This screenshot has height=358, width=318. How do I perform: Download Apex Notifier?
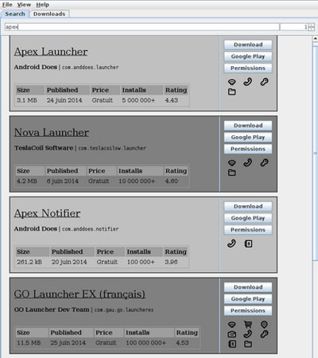[248, 206]
